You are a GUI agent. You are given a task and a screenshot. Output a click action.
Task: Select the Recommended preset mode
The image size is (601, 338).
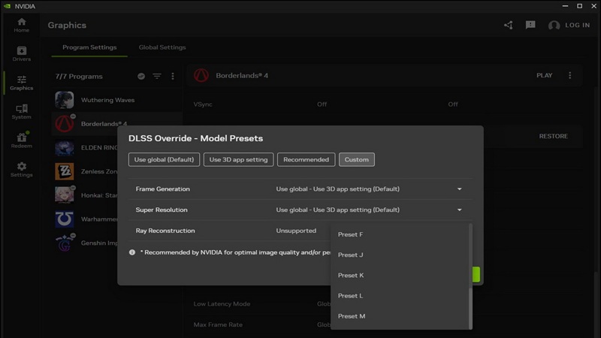pyautogui.click(x=306, y=159)
